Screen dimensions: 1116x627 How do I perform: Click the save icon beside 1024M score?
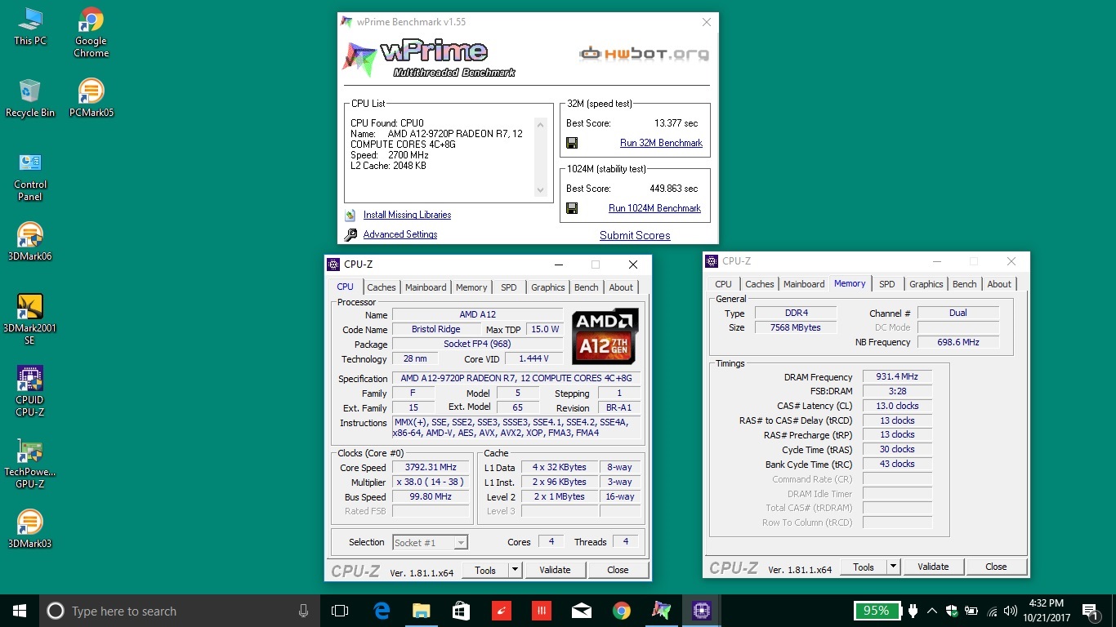[x=572, y=208]
